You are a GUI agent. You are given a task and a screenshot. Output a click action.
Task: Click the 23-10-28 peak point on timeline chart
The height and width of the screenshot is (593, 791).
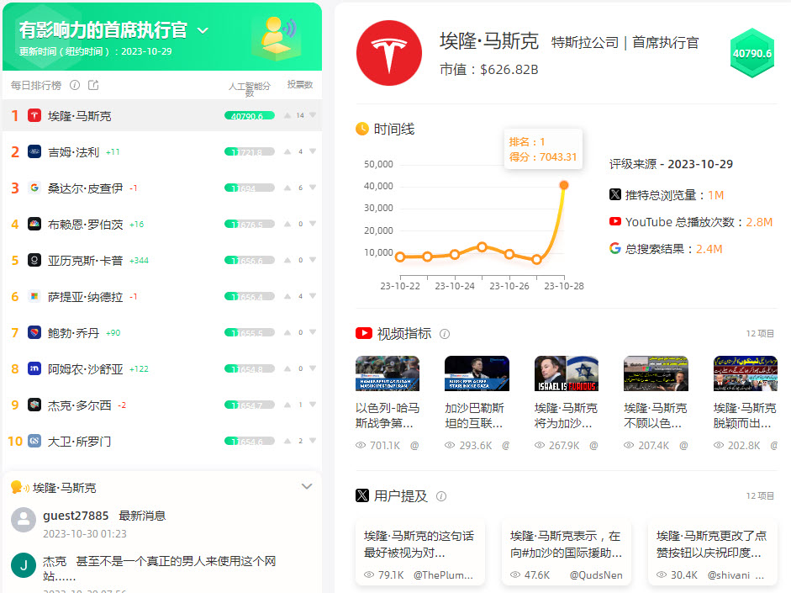coord(564,185)
